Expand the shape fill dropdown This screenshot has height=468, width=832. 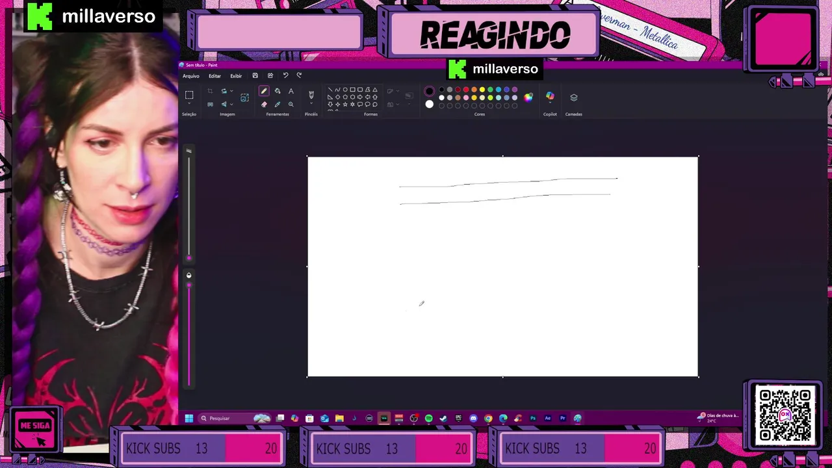[x=398, y=104]
